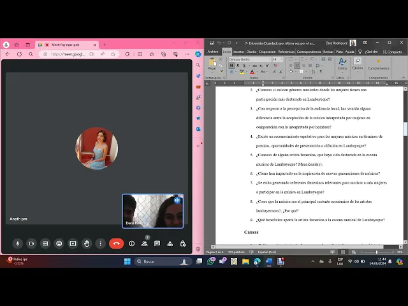
Task: Apply subscript formatting
Action: pyautogui.click(x=261, y=66)
